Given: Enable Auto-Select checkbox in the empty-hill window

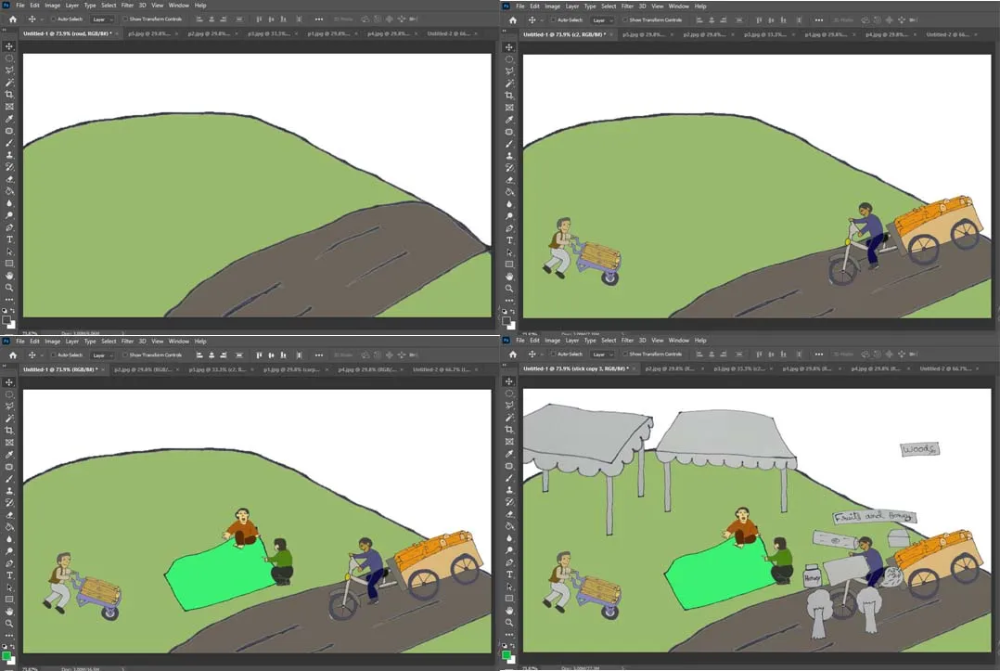Looking at the screenshot, I should pyautogui.click(x=54, y=19).
